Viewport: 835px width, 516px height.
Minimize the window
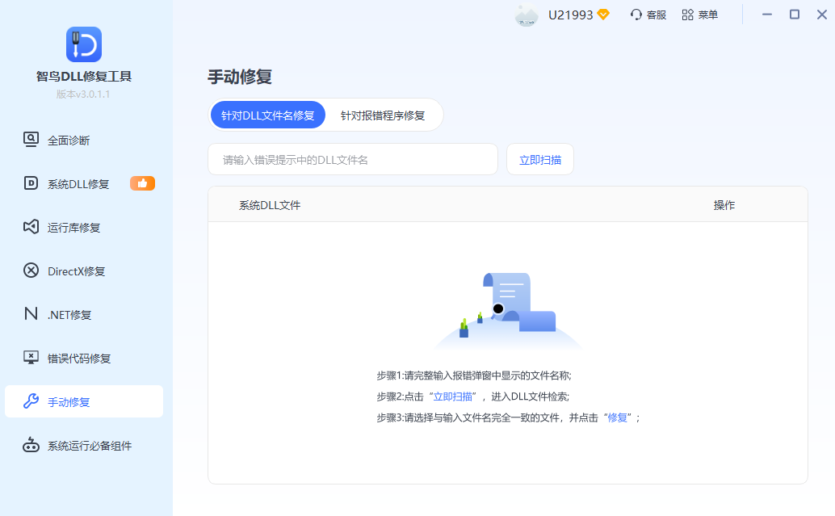point(767,15)
